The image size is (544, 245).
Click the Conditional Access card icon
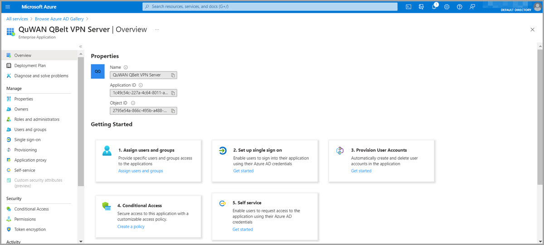(x=107, y=206)
